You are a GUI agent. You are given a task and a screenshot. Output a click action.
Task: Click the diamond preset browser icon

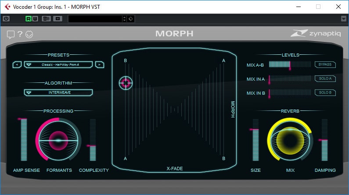(x=131, y=19)
